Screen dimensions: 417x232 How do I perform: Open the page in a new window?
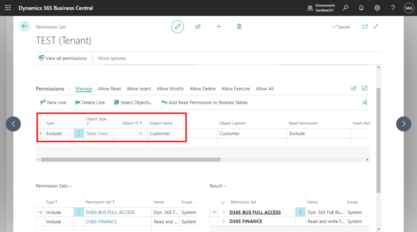(365, 26)
